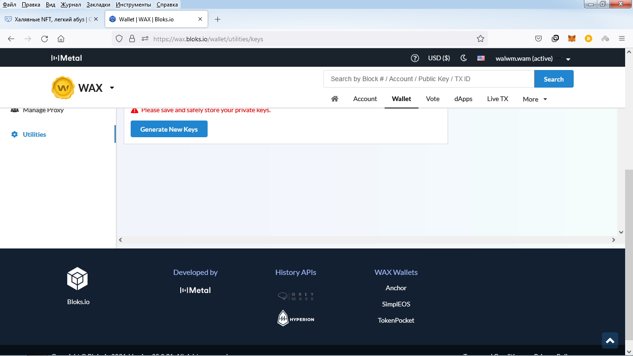Click the Bloks.io cube logo in footer
633x356 pixels.
pyautogui.click(x=77, y=278)
